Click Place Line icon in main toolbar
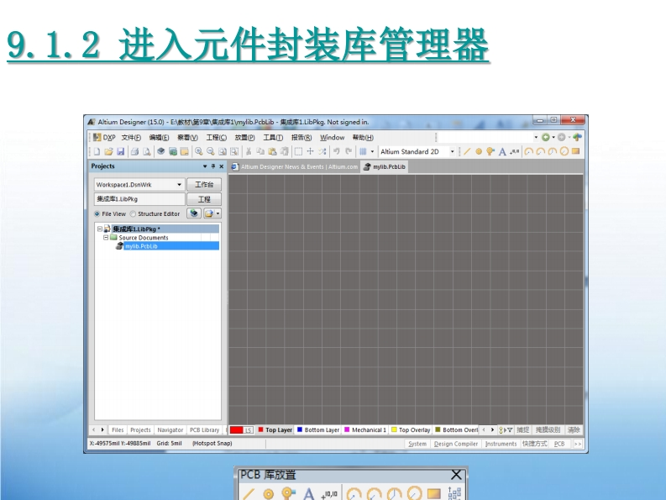The image size is (666, 500). (x=467, y=151)
